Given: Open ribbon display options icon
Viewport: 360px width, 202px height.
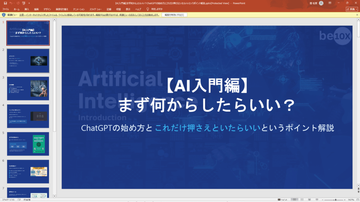Looking at the screenshot, I should tap(330, 3).
